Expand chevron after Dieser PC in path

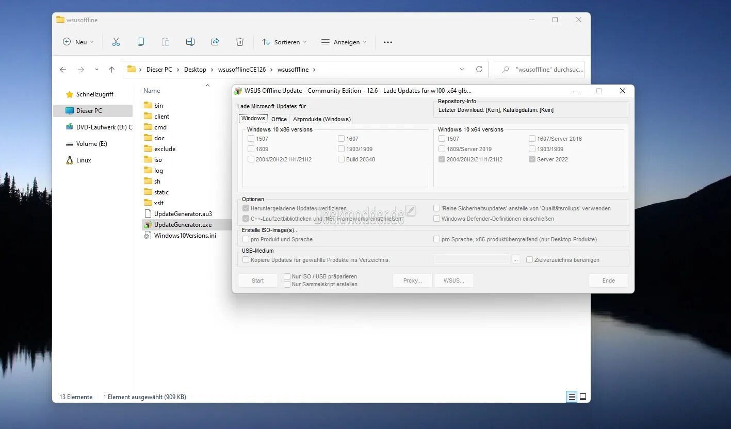(x=178, y=70)
